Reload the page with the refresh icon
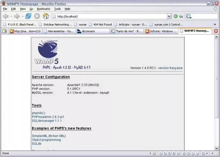This screenshot has width=220, height=157. 28,16
